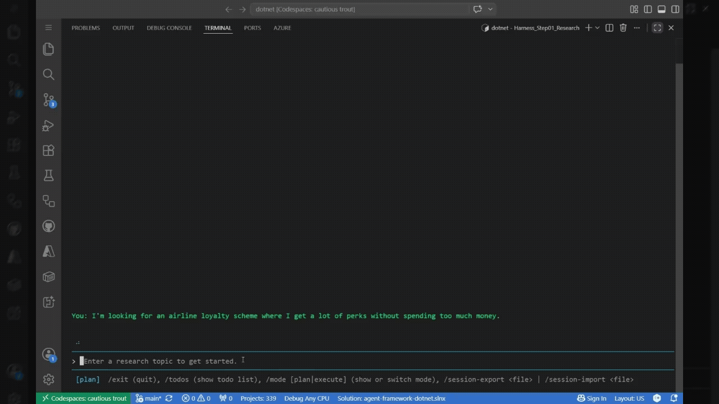Screen dimensions: 719x404
Task: Toggle maximized panel size
Action: pos(657,27)
